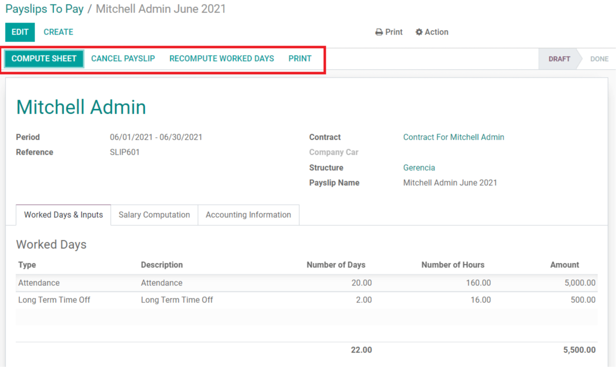Click the gear icon beside Action
The image size is (616, 367).
pyautogui.click(x=419, y=32)
